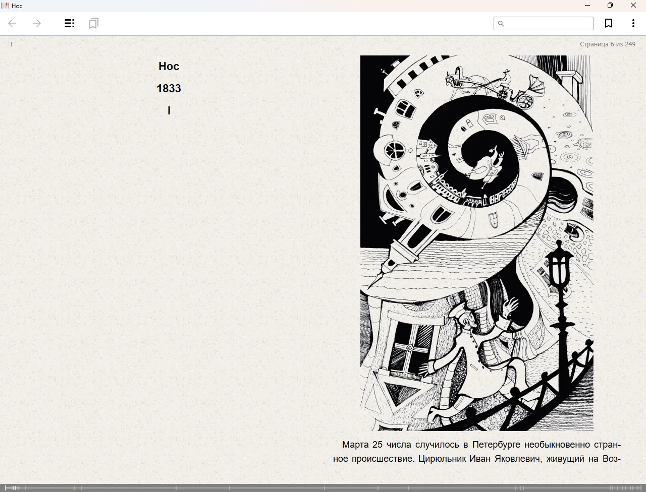
Task: Click the last chapter marker on progress bar
Action: tap(641, 487)
